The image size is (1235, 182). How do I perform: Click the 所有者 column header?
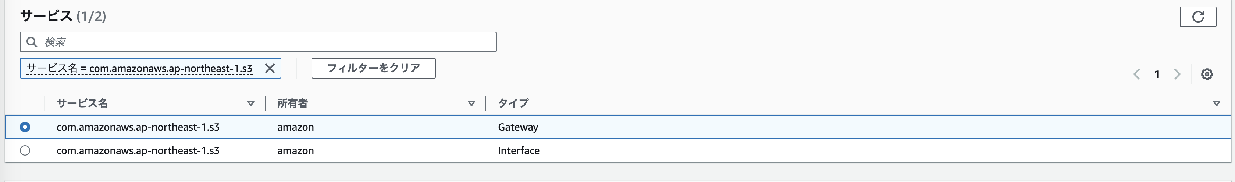(x=292, y=103)
